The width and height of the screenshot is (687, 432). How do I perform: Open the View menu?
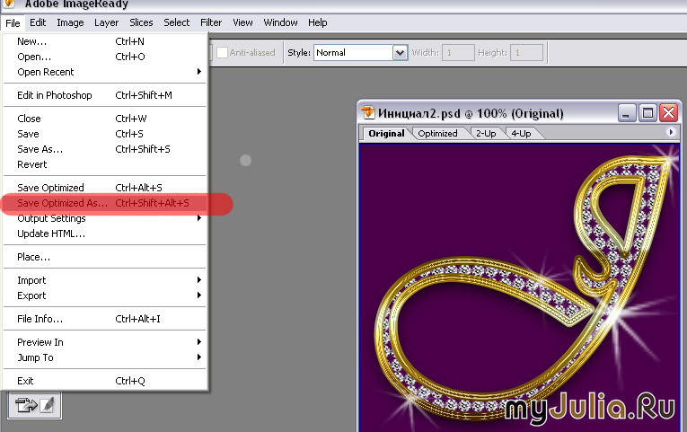(x=242, y=22)
